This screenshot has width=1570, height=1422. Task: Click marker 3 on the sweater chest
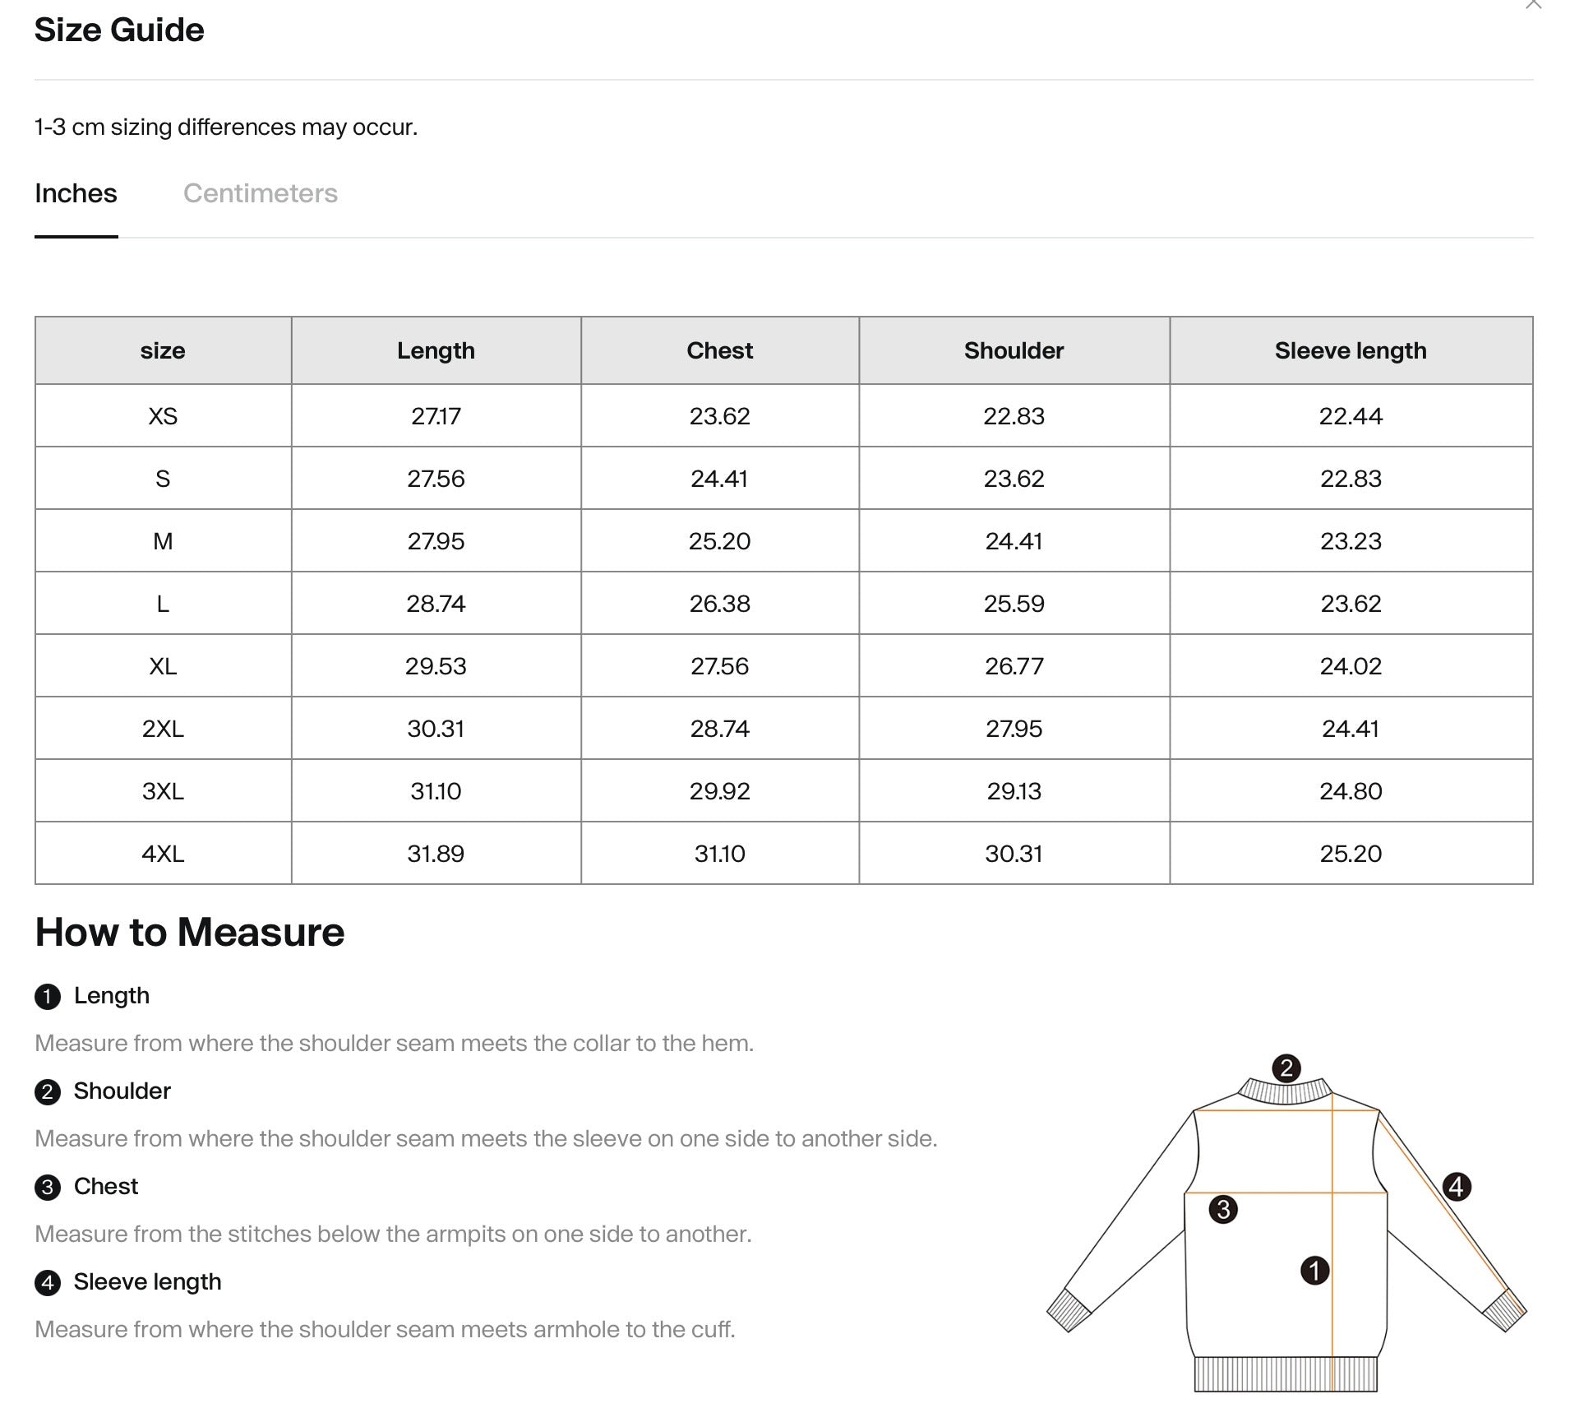[x=1223, y=1209]
